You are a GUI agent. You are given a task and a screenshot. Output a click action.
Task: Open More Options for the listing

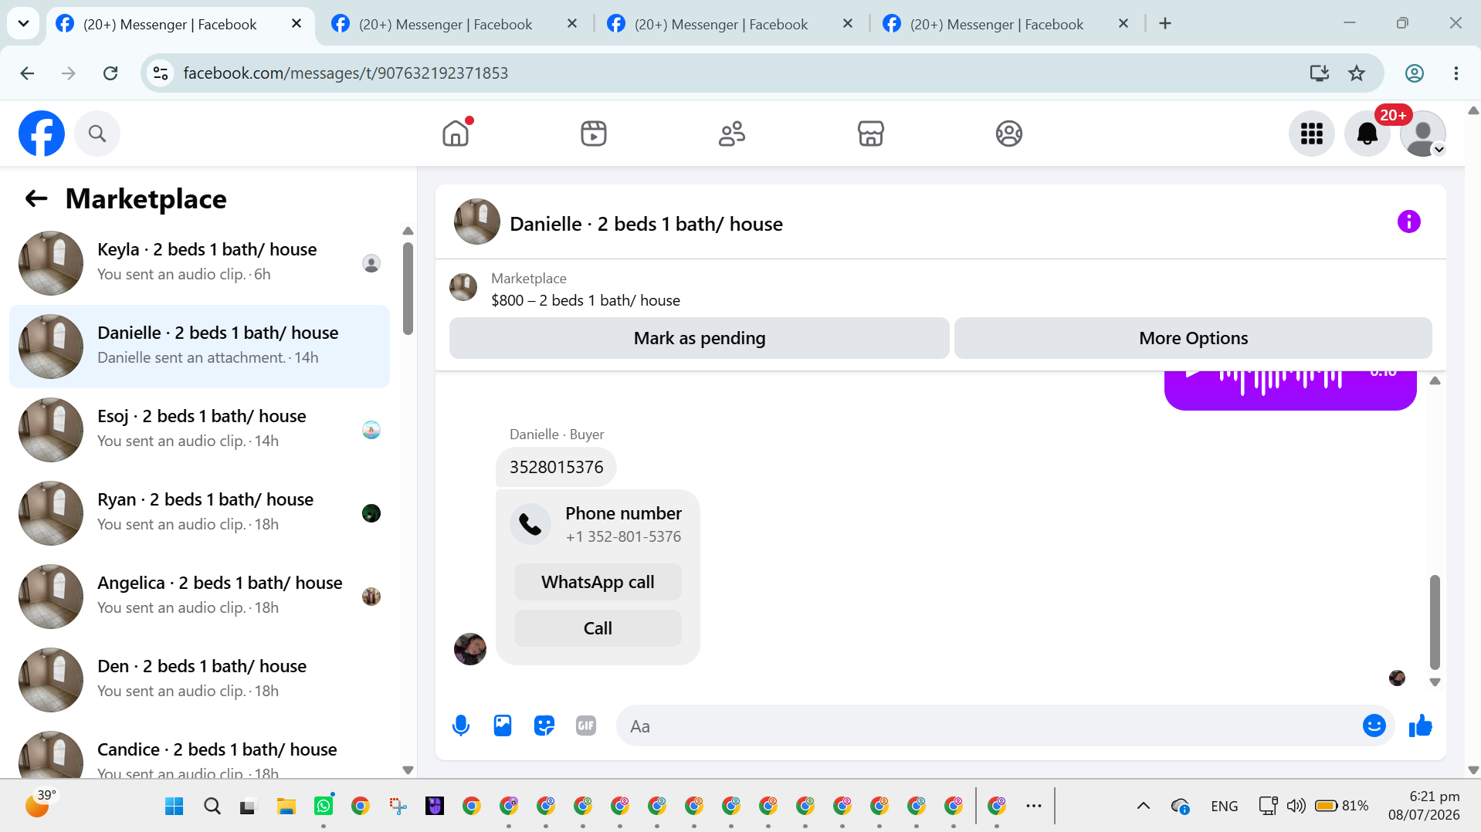click(x=1193, y=338)
